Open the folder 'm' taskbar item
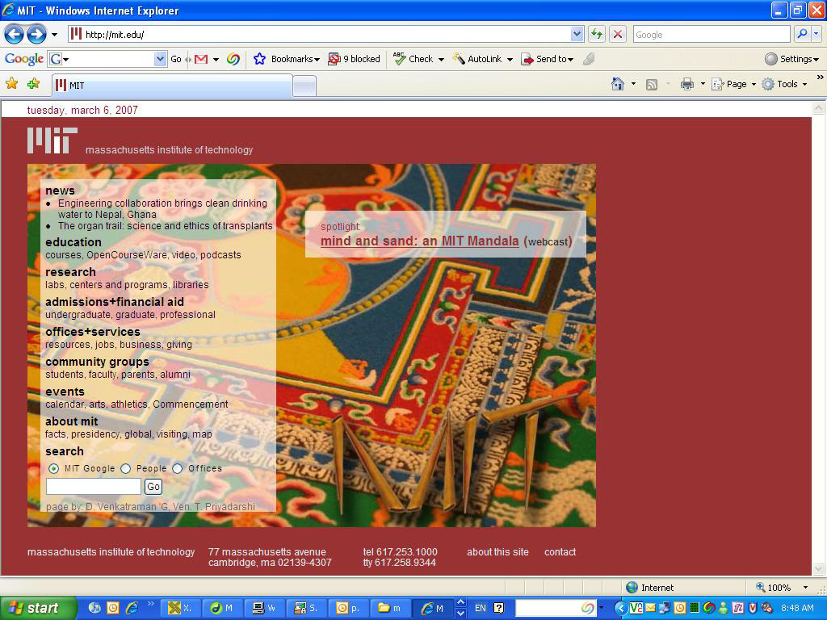827x620 pixels. tap(390, 608)
